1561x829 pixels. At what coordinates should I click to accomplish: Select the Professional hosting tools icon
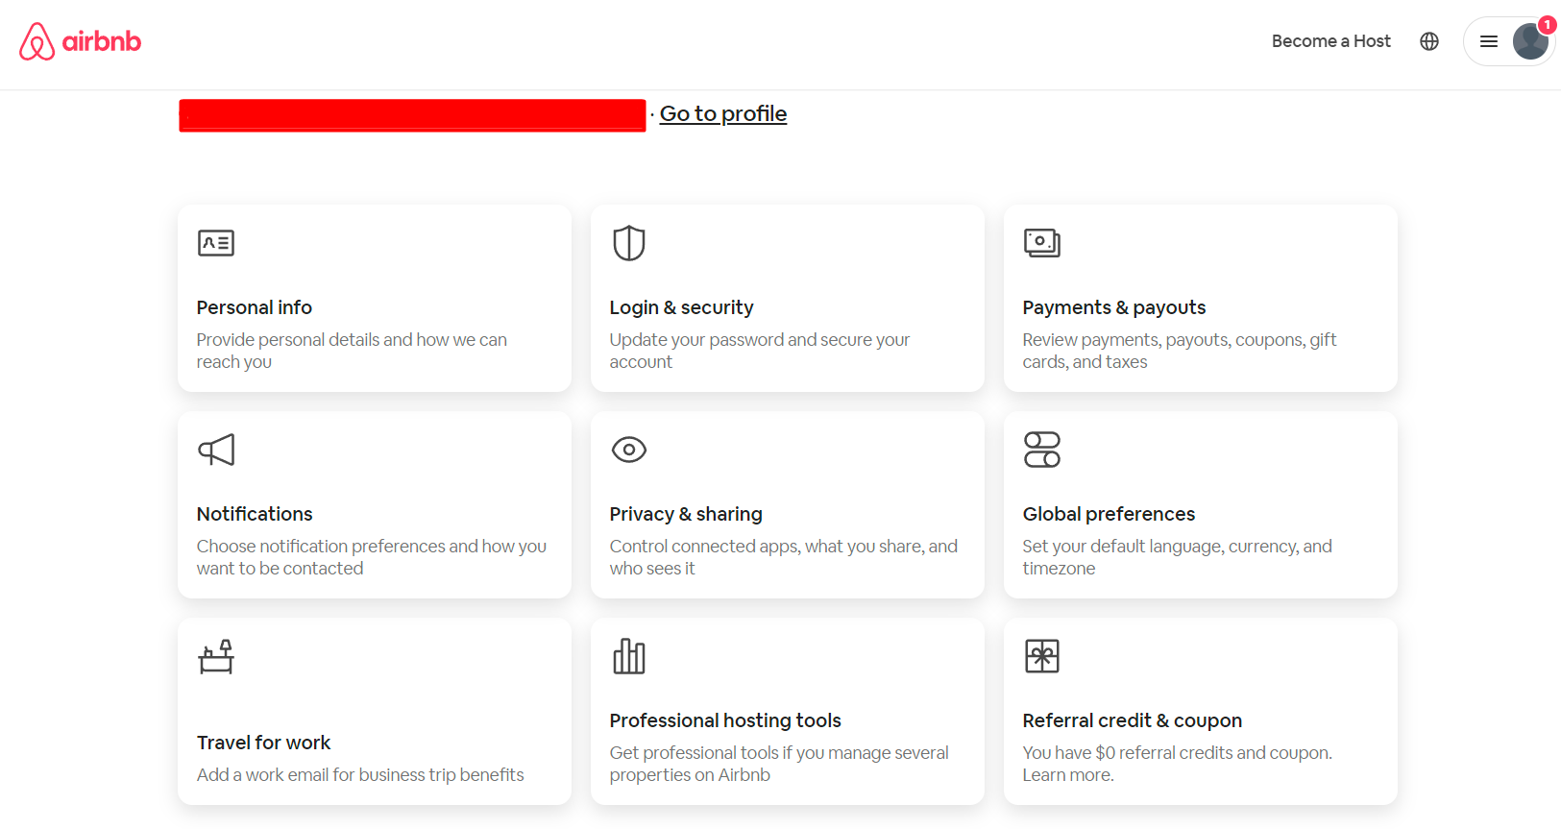click(x=629, y=656)
